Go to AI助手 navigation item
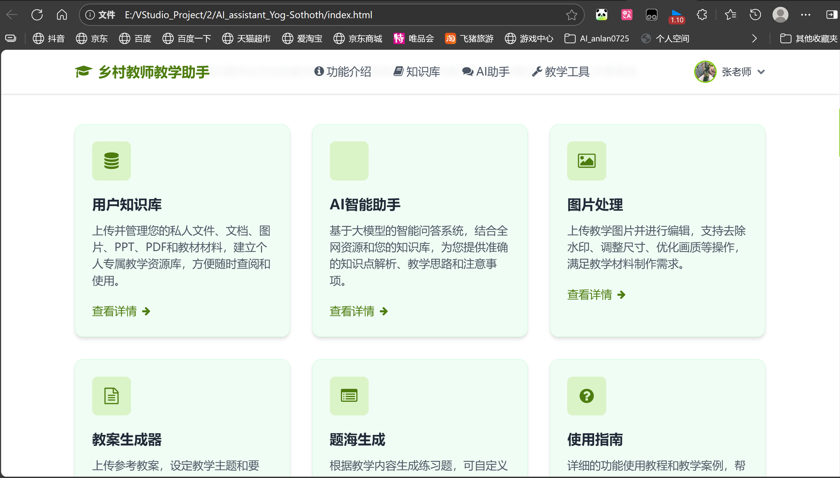Image resolution: width=840 pixels, height=478 pixels. point(486,72)
